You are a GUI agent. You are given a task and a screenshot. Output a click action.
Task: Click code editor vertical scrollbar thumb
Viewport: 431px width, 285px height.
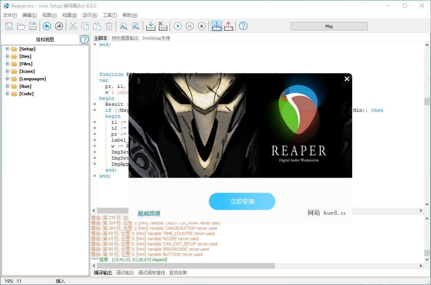[427, 102]
